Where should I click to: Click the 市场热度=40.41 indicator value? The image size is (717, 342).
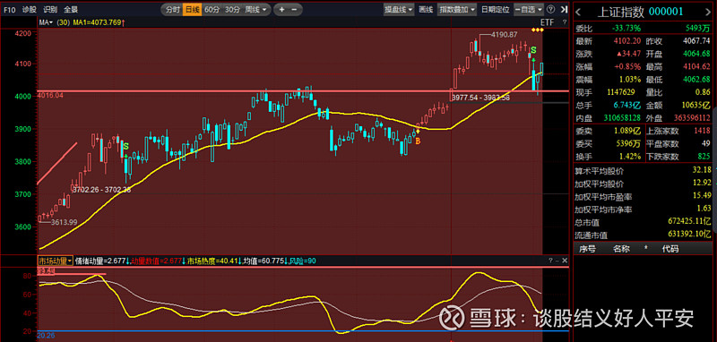click(x=212, y=261)
